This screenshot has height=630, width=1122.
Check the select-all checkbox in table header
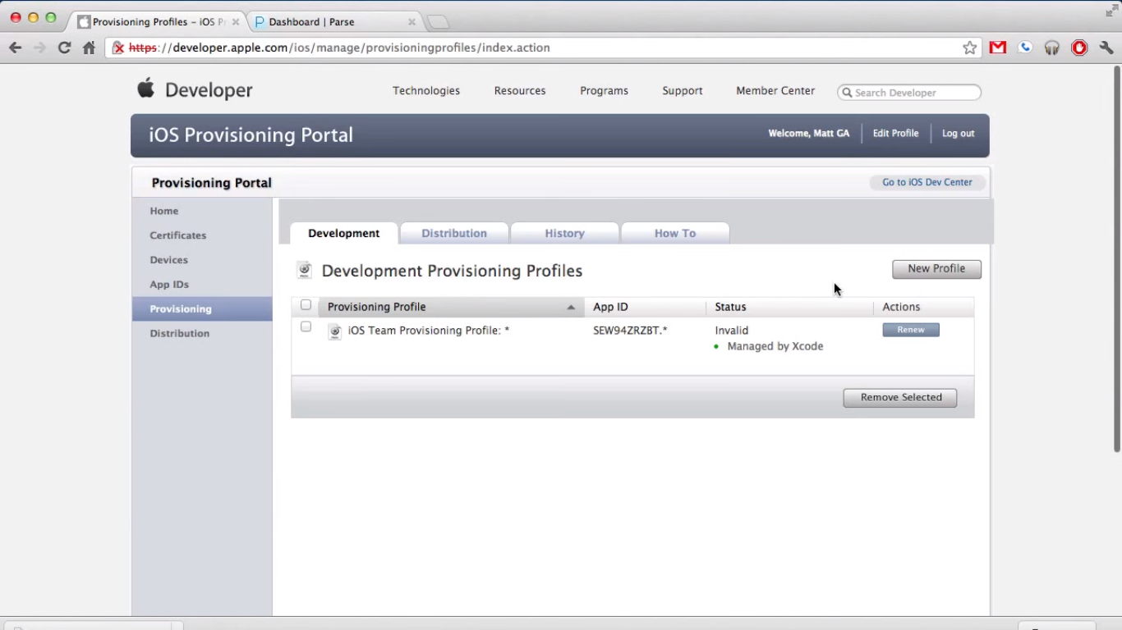click(x=306, y=305)
